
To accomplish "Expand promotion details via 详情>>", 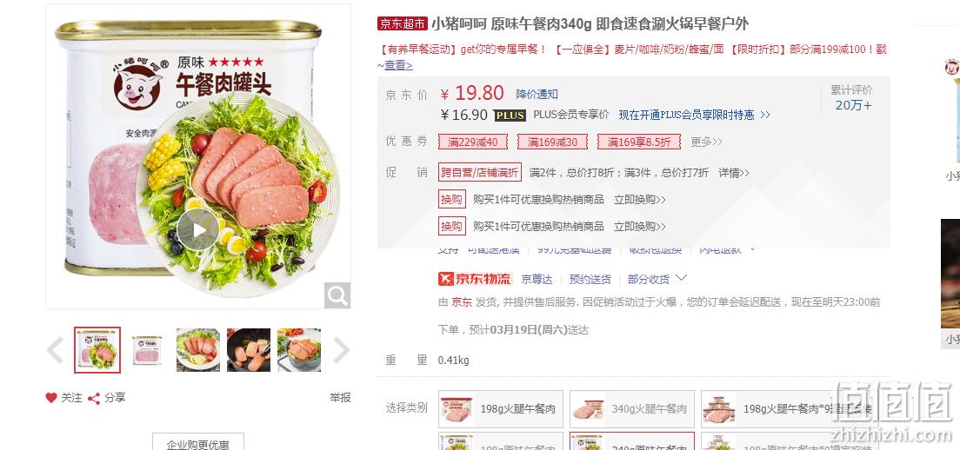I will tap(733, 173).
